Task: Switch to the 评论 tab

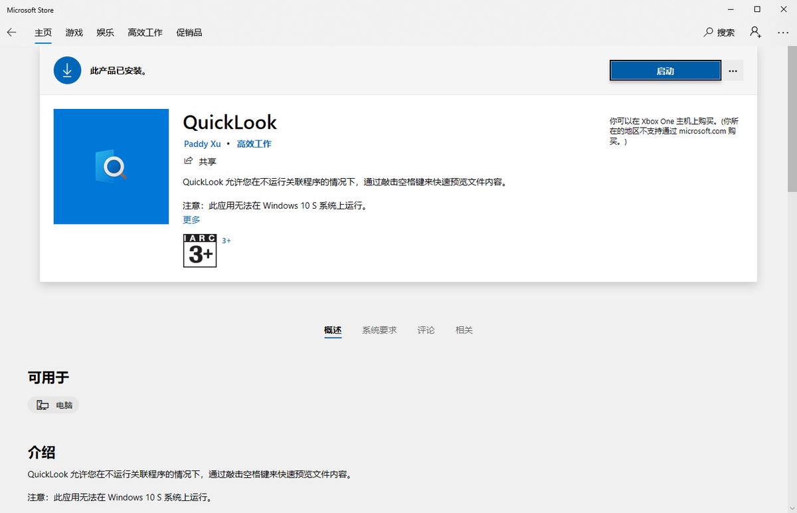Action: pos(426,330)
